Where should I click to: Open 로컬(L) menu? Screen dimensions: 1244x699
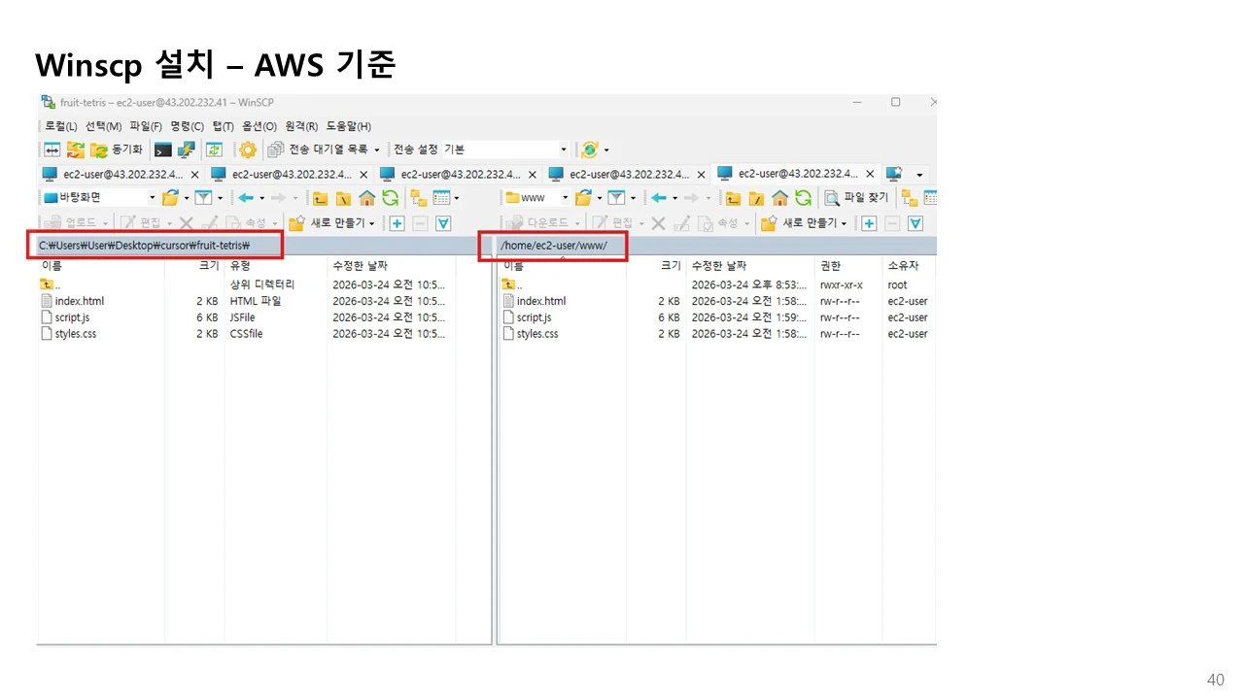[61, 126]
